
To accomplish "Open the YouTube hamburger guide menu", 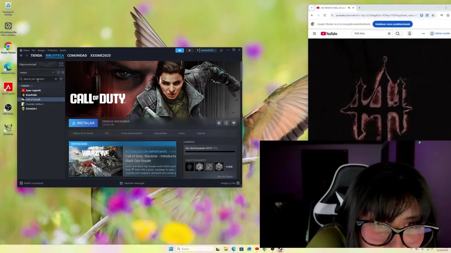I will (314, 34).
